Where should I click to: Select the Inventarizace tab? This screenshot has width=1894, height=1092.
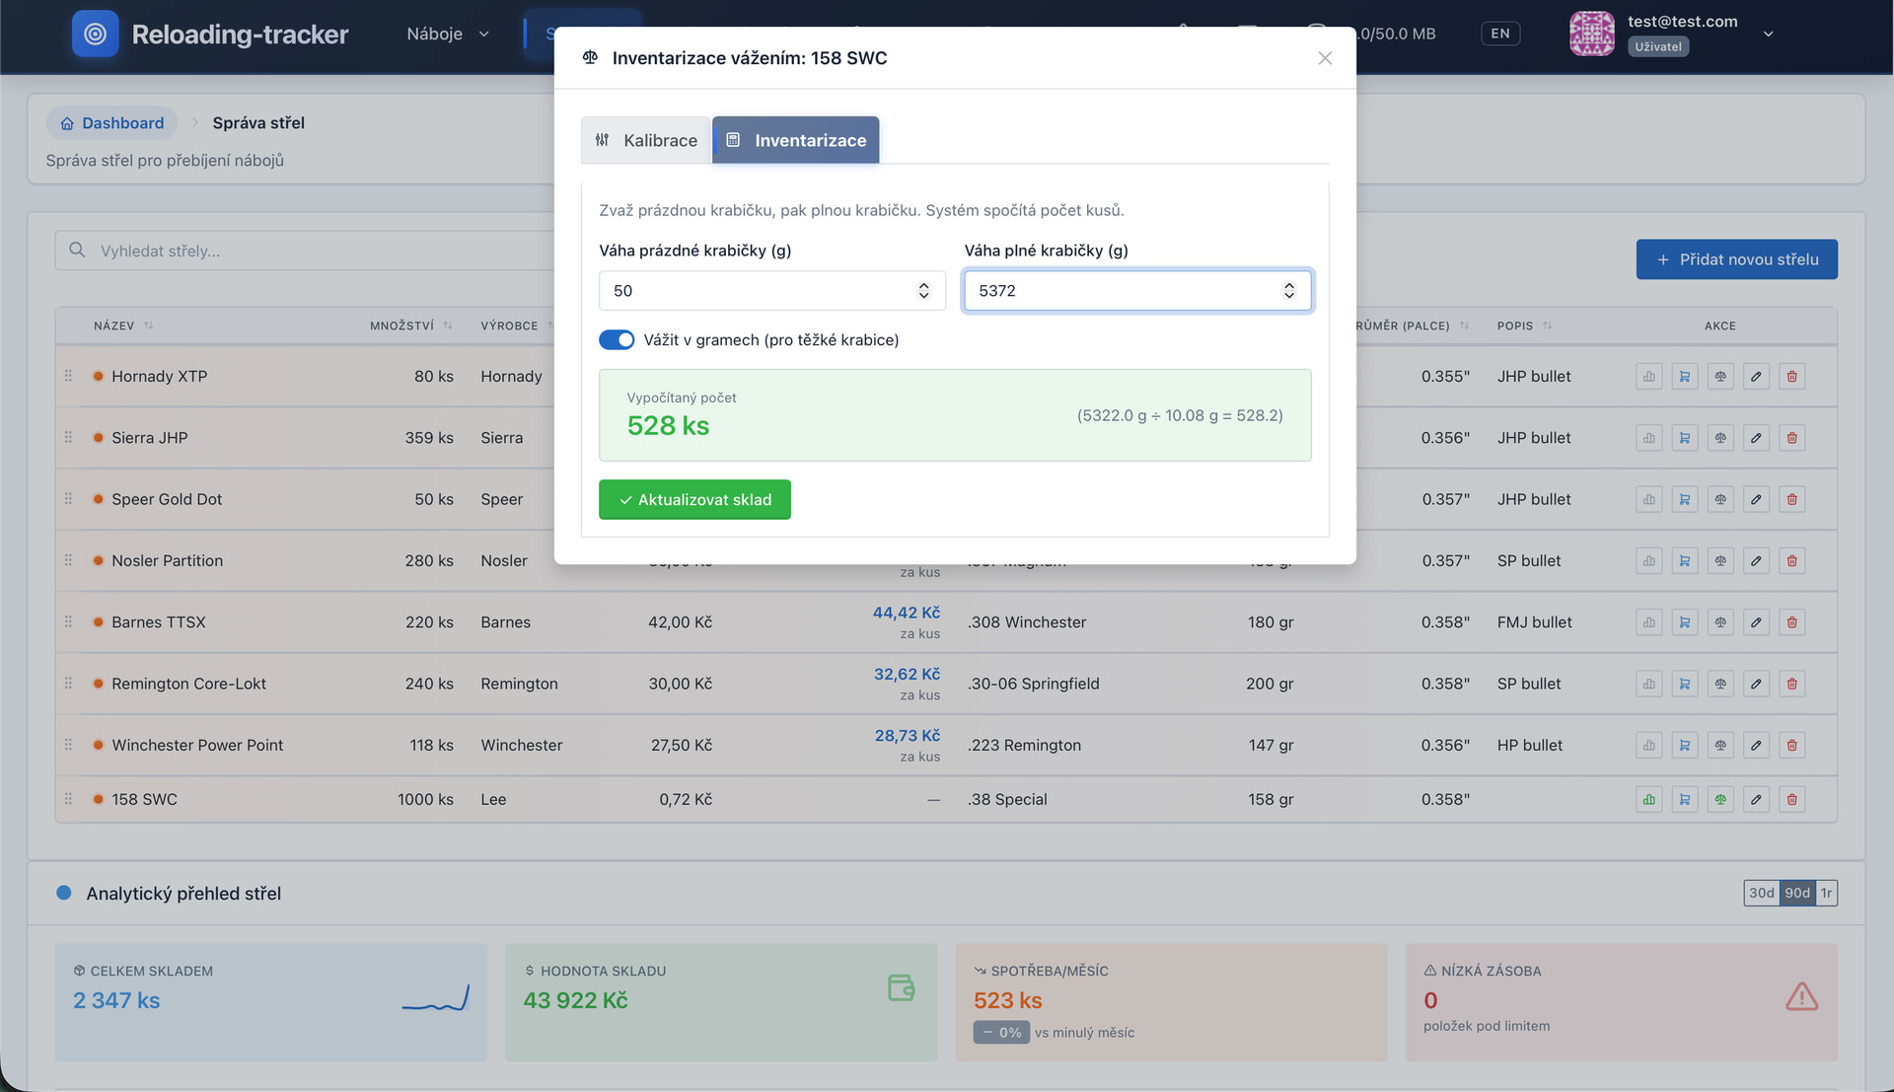pos(796,140)
